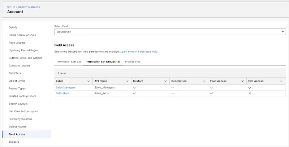
Task: Open the Select Field dropdown
Action: coord(170,32)
